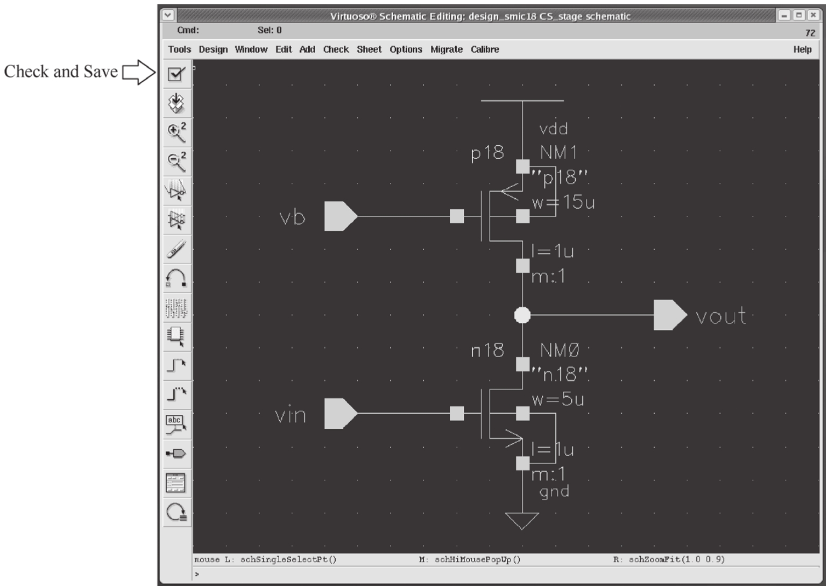Screen dimensions: 828x588
Task: Zoom out by 2 using toolbar
Action: point(176,161)
